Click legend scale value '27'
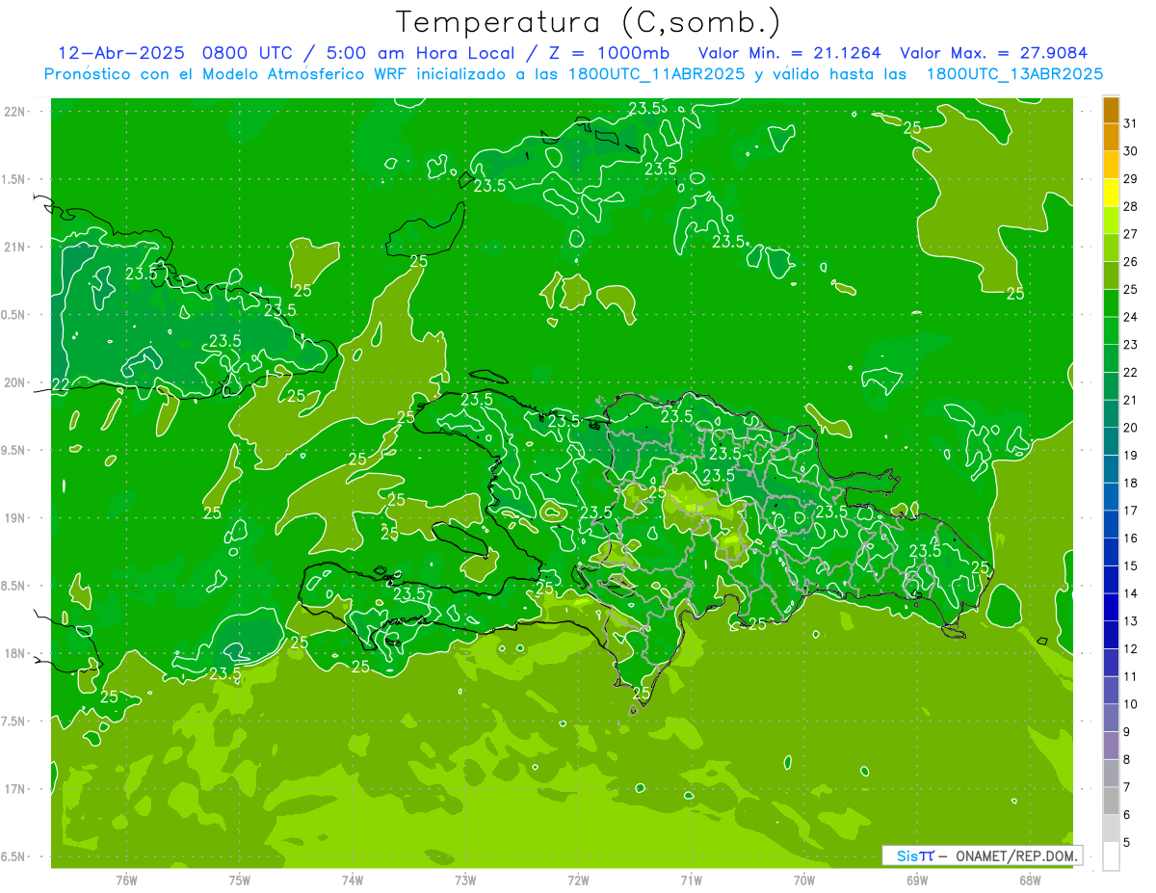This screenshot has height=893, width=1156. coord(1131,234)
